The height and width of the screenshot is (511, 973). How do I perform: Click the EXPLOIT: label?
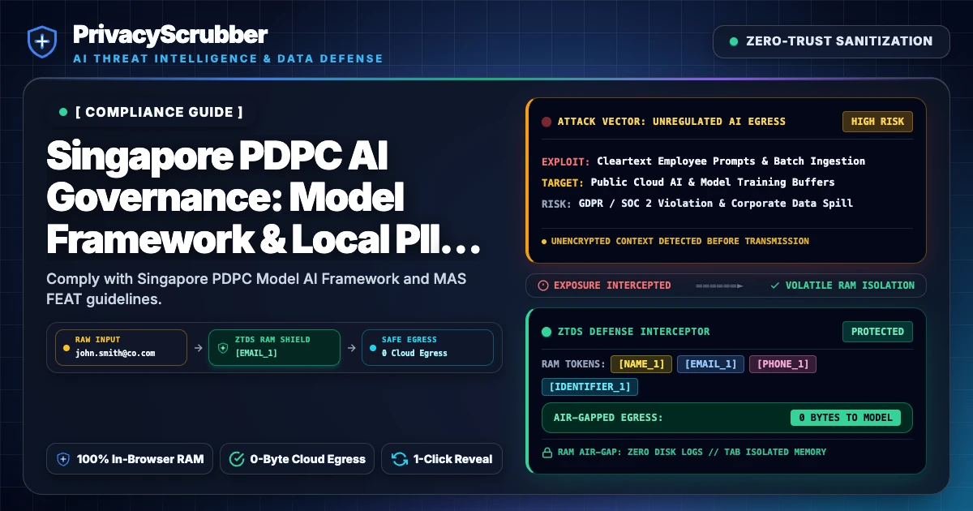[566, 161]
